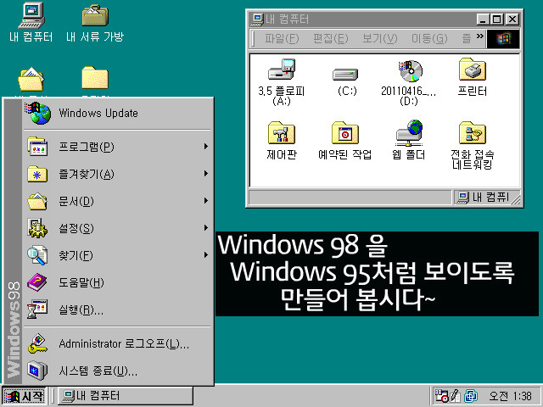The height and width of the screenshot is (407, 543).
Task: Maximize the 내 컴퓨터 window
Action: tap(496, 19)
